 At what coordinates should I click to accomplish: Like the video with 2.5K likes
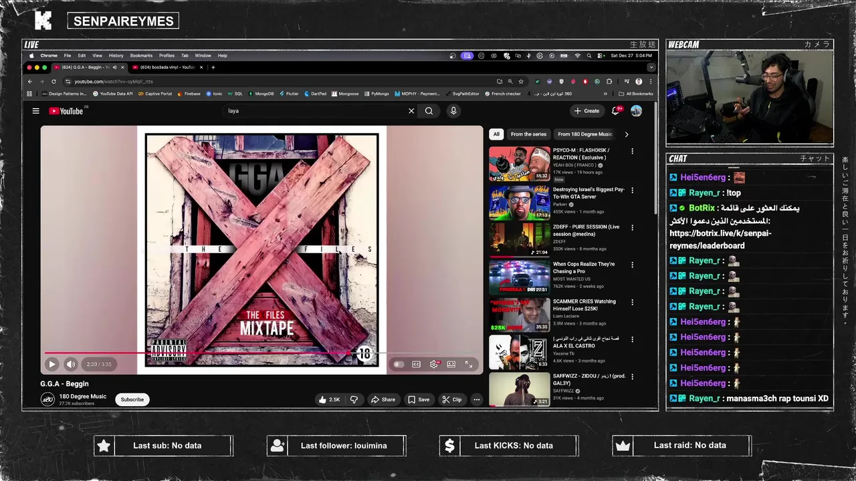pos(329,399)
